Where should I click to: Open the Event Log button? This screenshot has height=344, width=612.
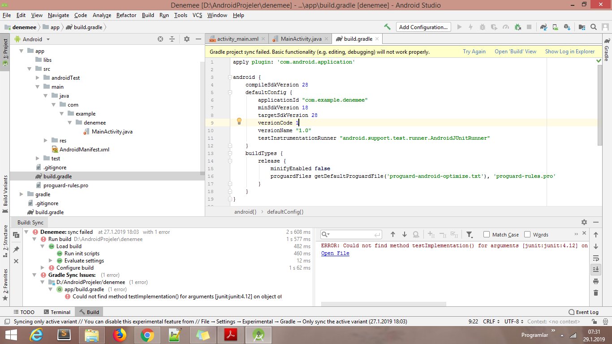click(583, 312)
